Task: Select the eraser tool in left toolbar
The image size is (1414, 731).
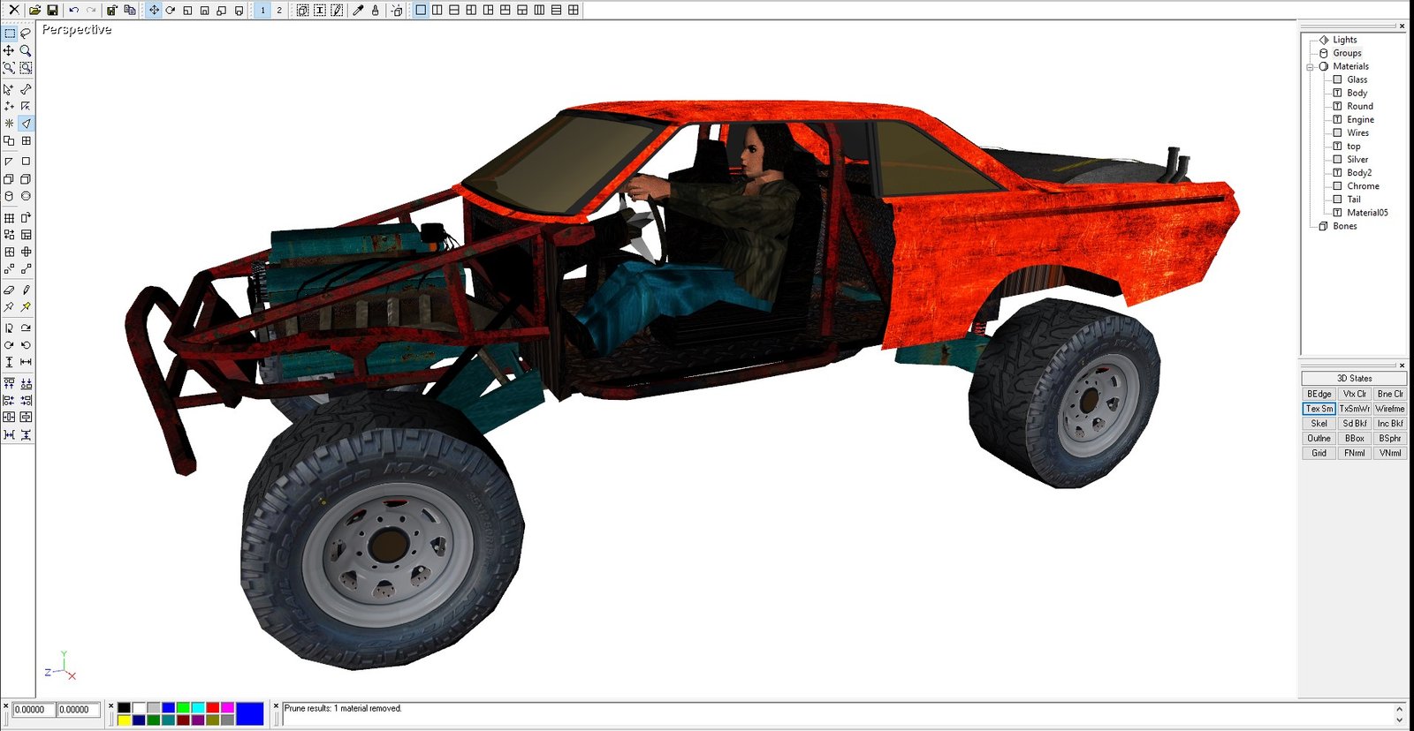Action: 9,290
